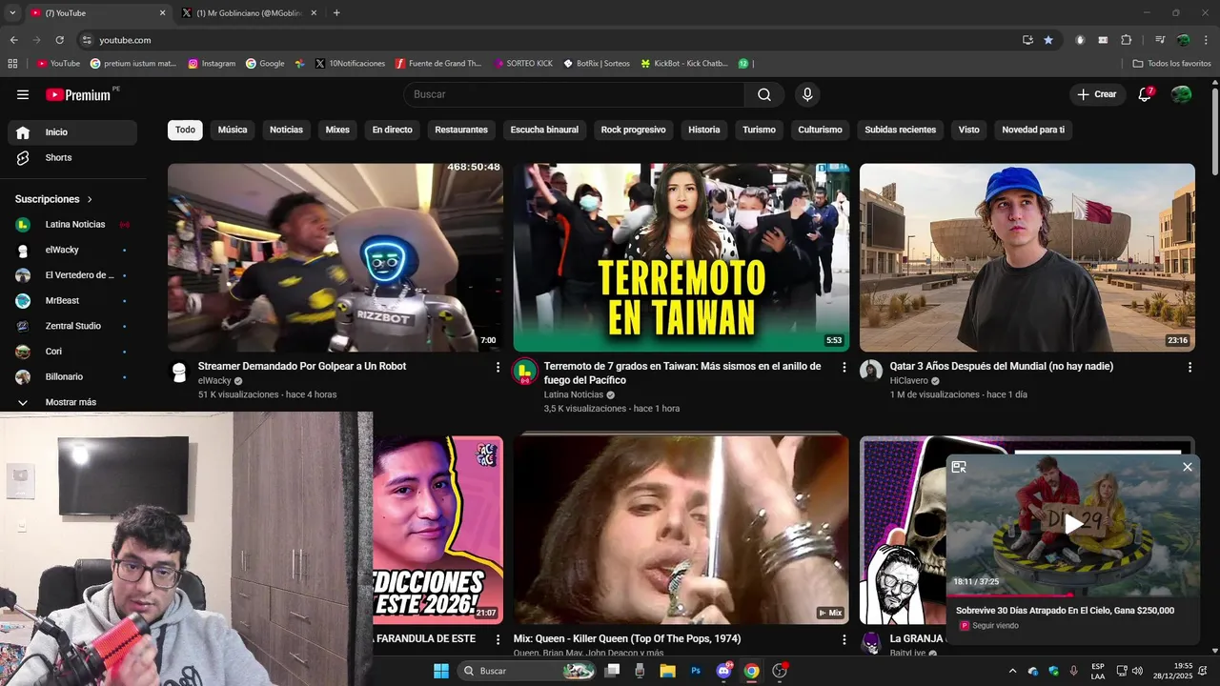Play the miniplayer video

click(1073, 523)
